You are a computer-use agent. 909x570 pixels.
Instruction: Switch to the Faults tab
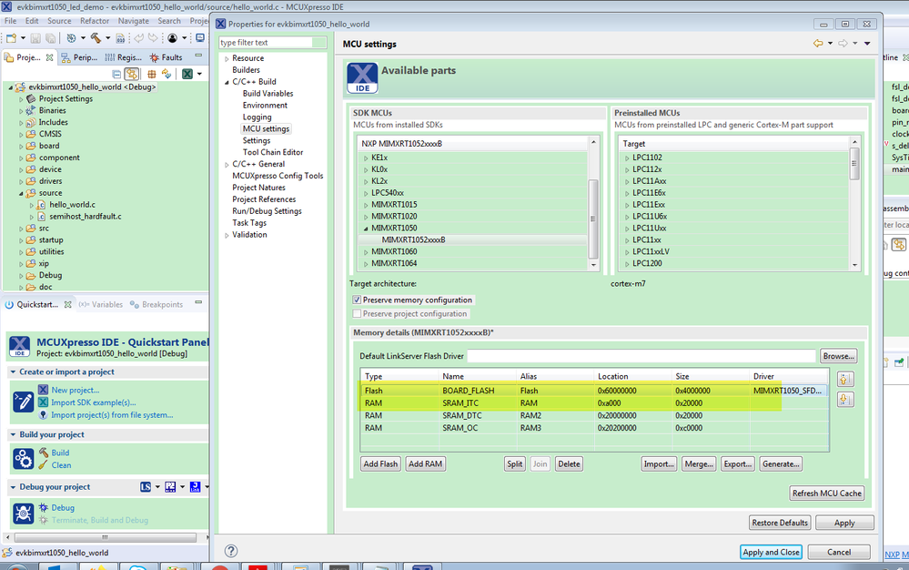point(166,57)
